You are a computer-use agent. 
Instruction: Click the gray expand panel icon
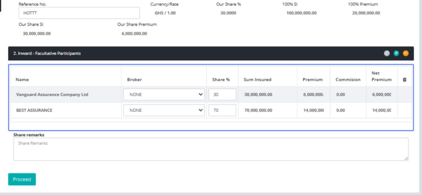click(x=387, y=53)
